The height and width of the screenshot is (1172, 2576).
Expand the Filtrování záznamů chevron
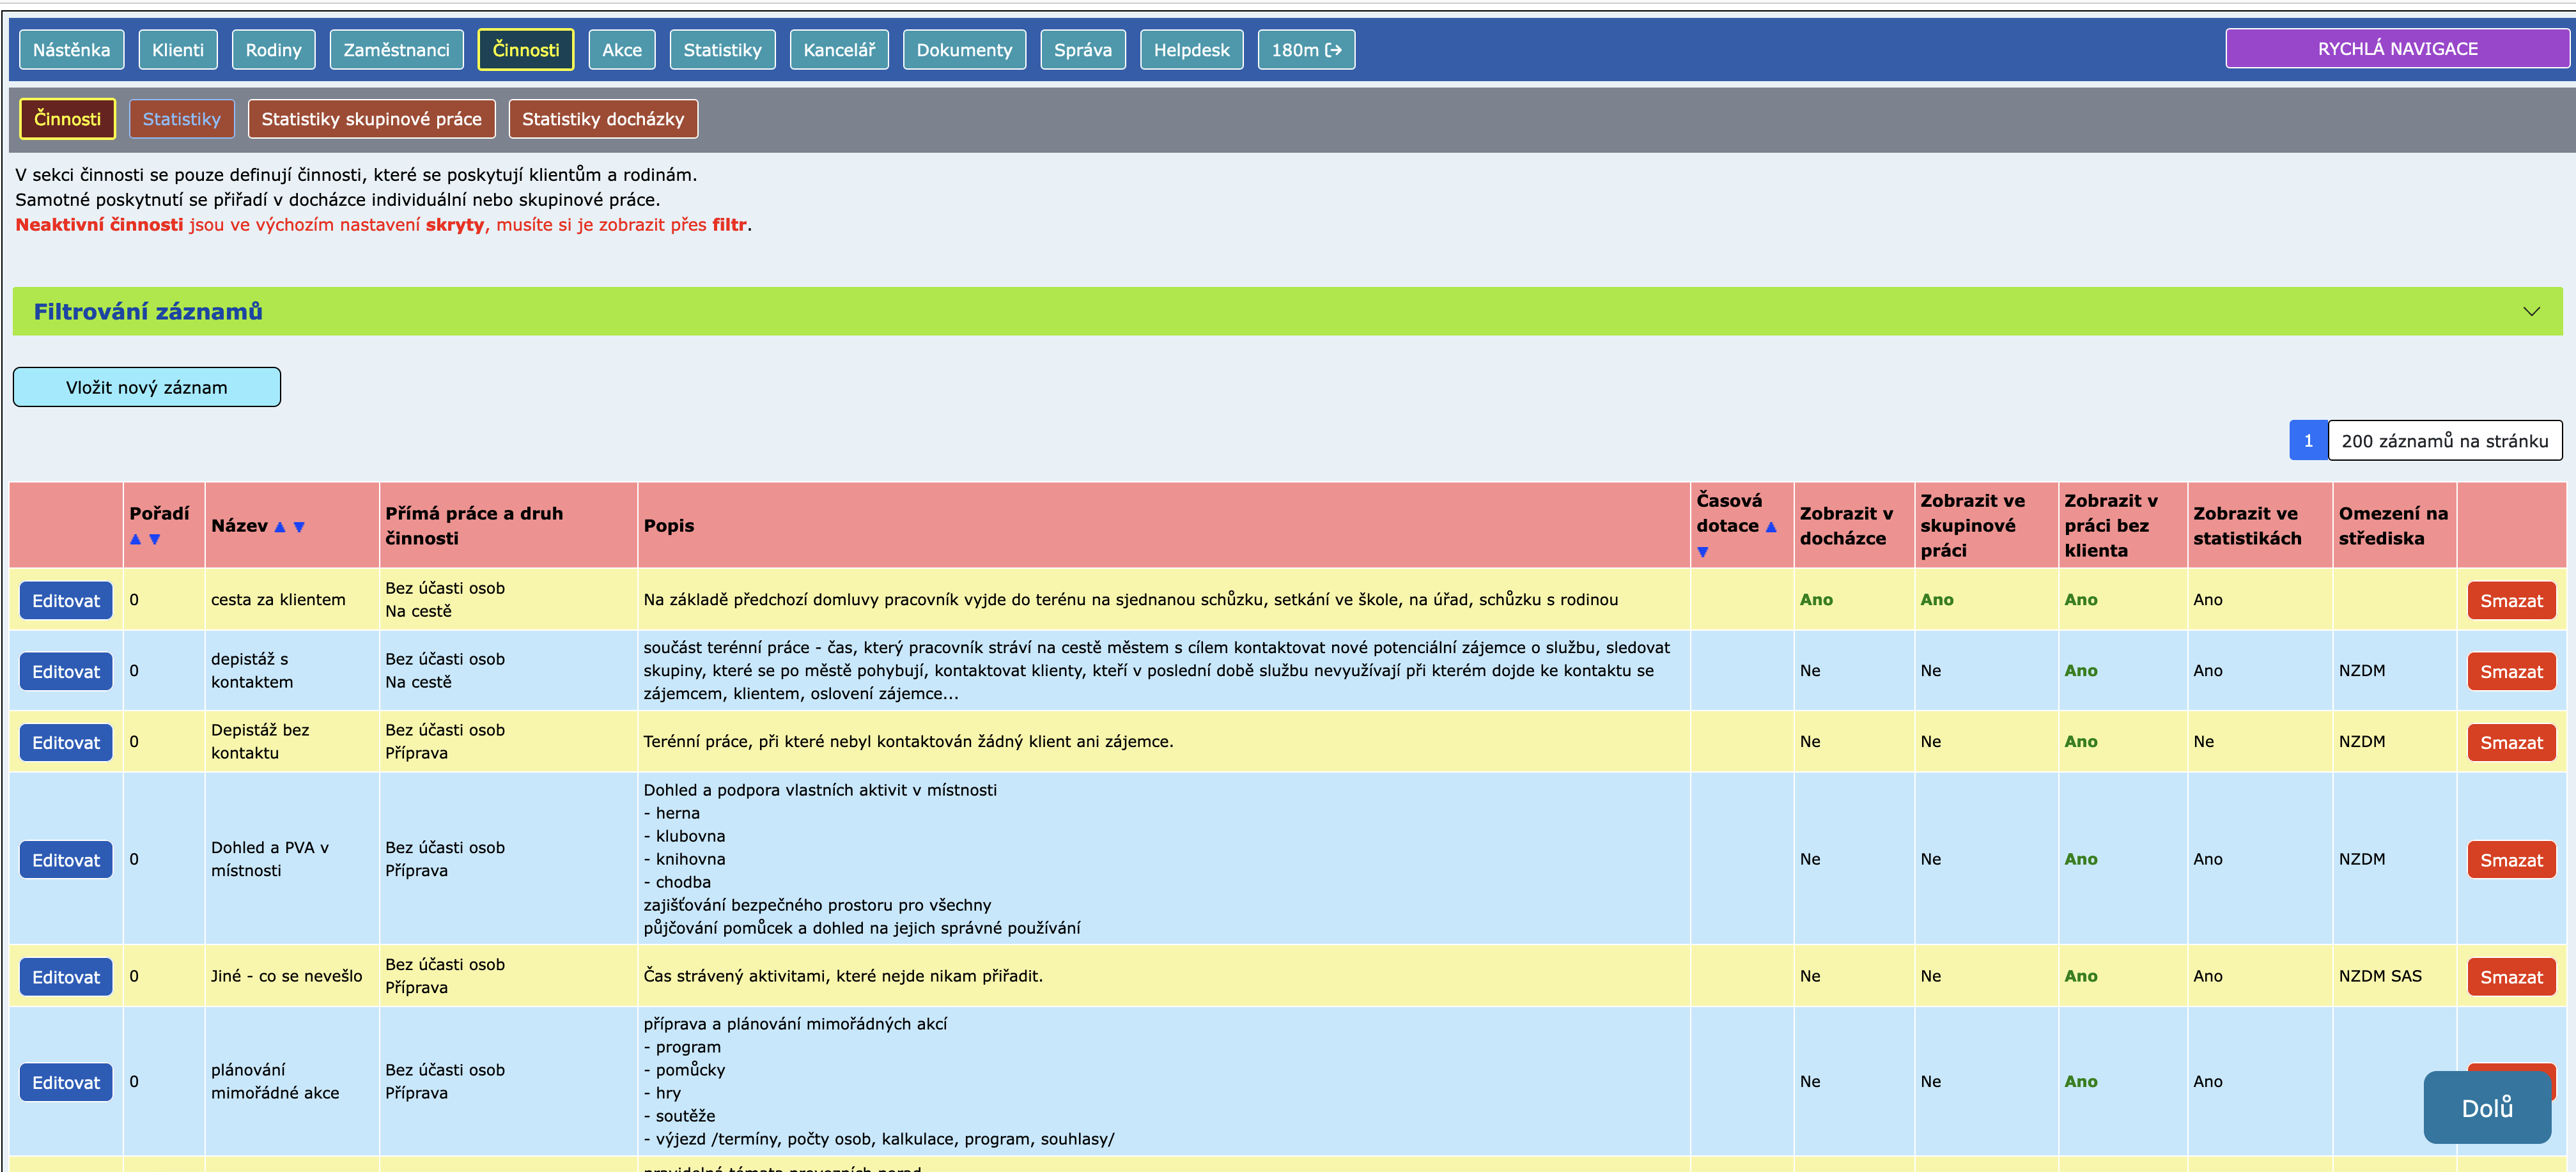(x=2531, y=312)
